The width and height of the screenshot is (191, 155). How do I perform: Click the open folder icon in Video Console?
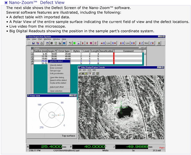click(x=80, y=73)
